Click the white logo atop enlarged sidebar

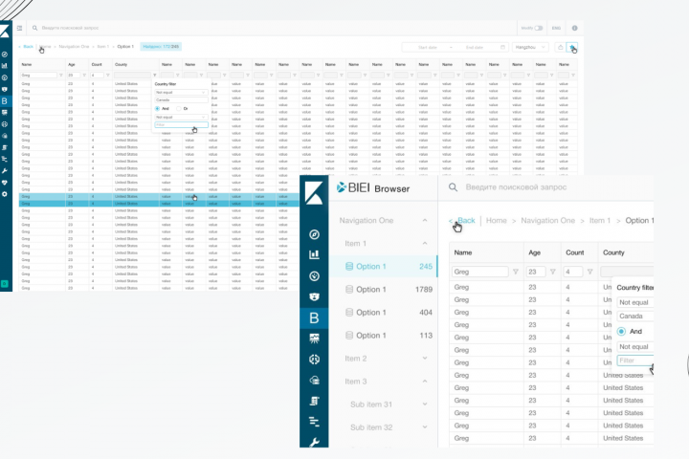314,192
